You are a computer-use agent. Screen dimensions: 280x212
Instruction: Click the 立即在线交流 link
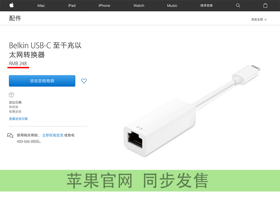pos(53,135)
